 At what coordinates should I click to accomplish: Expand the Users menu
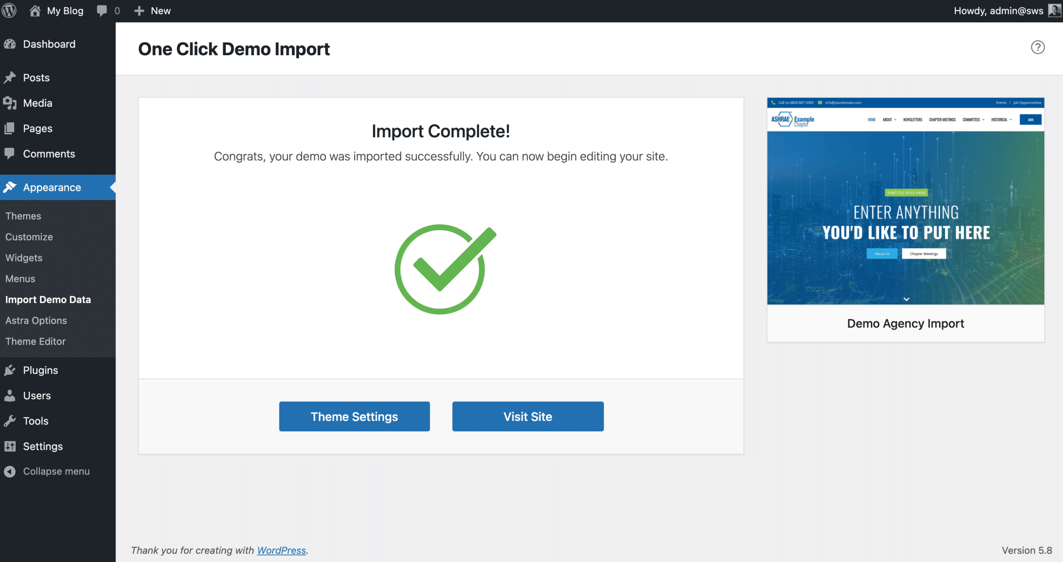tap(37, 396)
